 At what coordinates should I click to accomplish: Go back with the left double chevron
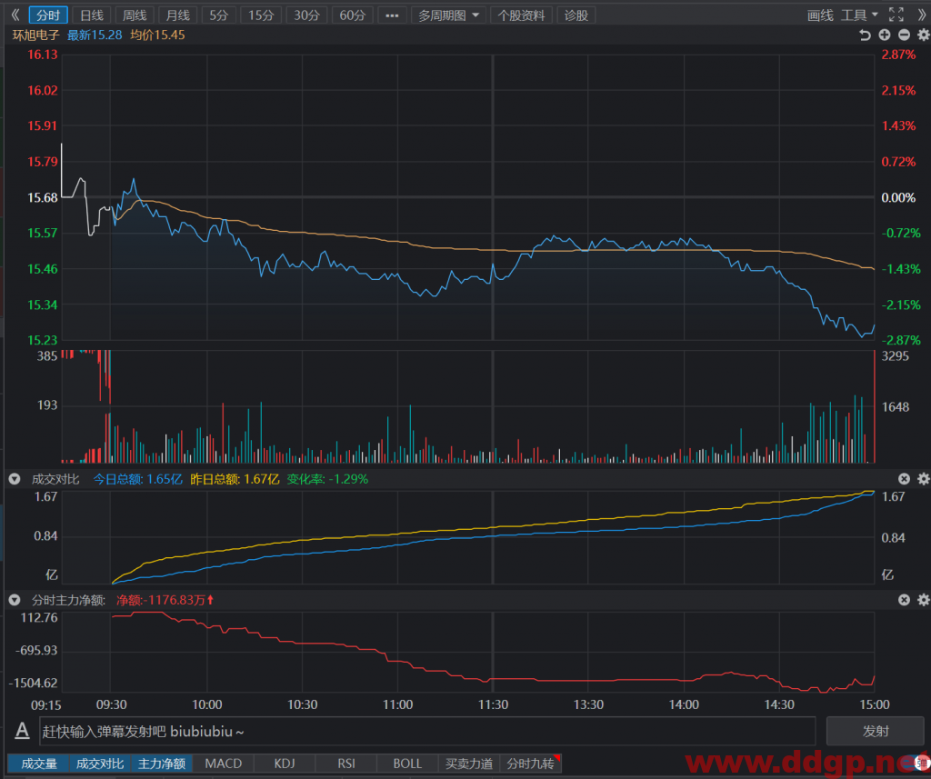(15, 15)
